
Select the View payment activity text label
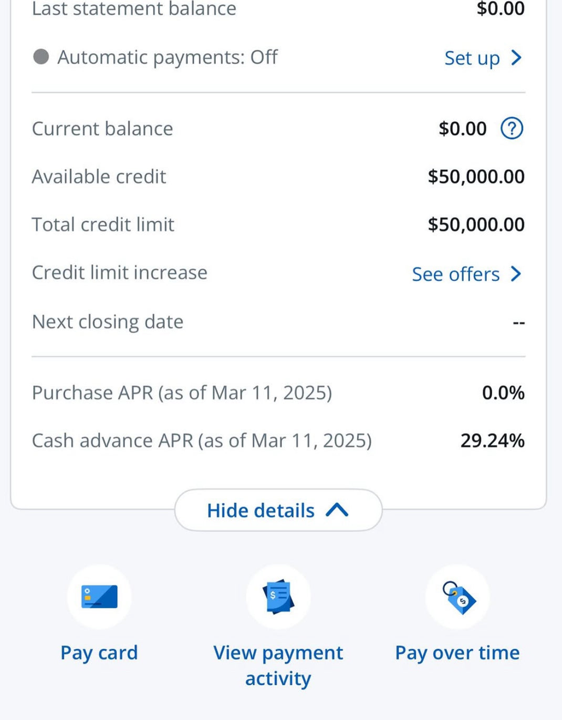point(278,665)
